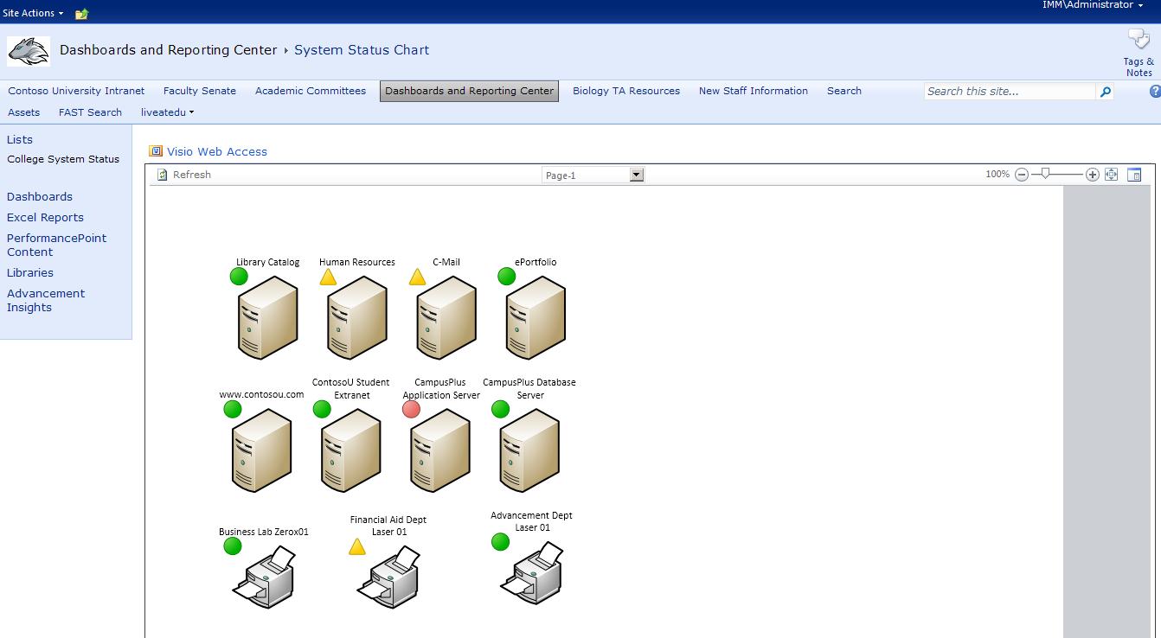Image resolution: width=1161 pixels, height=638 pixels.
Task: Click the Refresh button in Visio toolbar
Action: 184,175
